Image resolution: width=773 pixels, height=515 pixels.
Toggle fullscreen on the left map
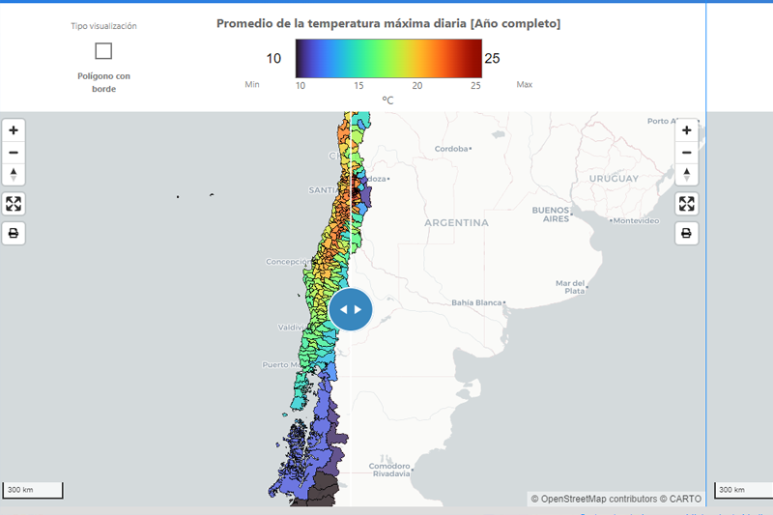pos(14,204)
